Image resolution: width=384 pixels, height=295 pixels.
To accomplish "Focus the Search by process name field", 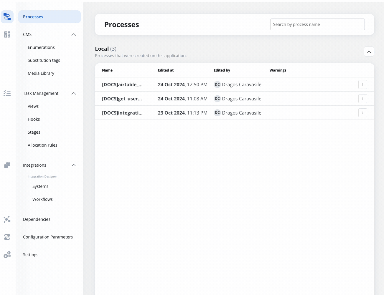I will [x=318, y=24].
